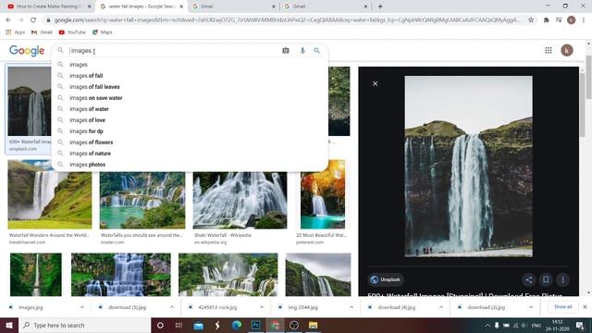This screenshot has height=333, width=592.
Task: Open Chrome extensions puzzle icon
Action: (x=546, y=19)
